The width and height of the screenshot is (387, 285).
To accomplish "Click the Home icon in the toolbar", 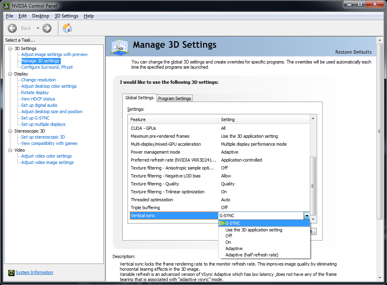I will click(x=67, y=28).
